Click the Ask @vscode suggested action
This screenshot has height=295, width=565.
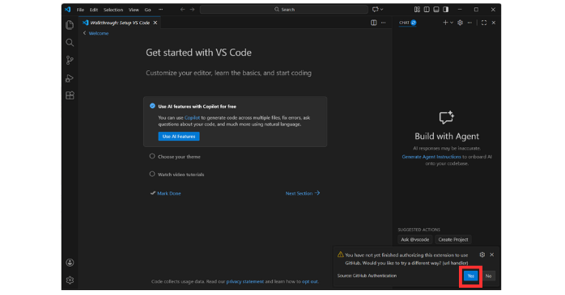(414, 239)
